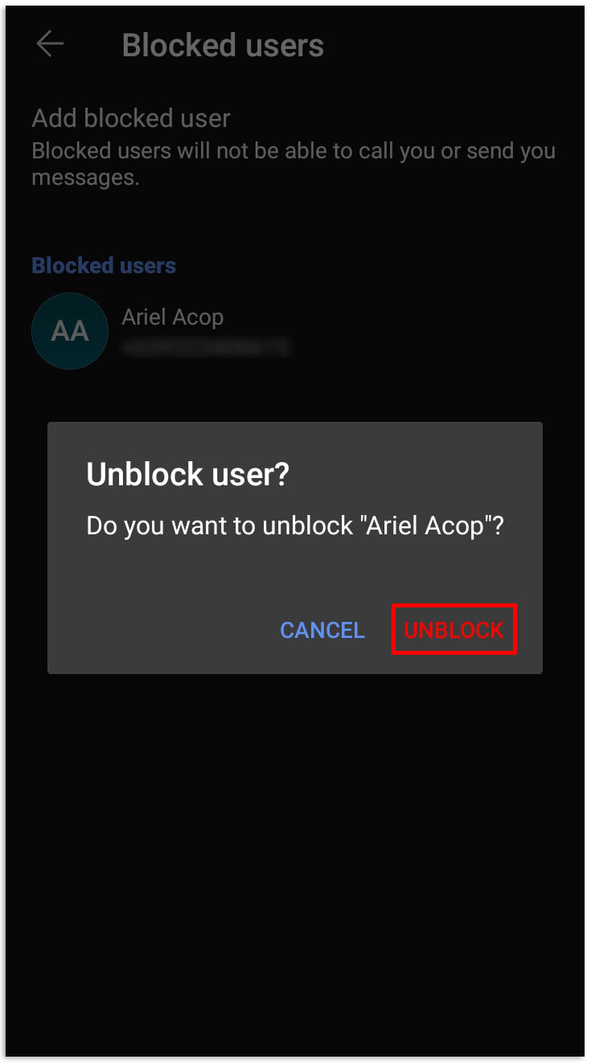Tap the blue Blocked users section header
The image size is (591, 1063).
[104, 265]
